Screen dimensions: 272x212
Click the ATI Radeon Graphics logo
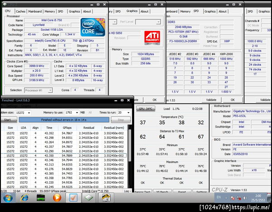(x=152, y=38)
